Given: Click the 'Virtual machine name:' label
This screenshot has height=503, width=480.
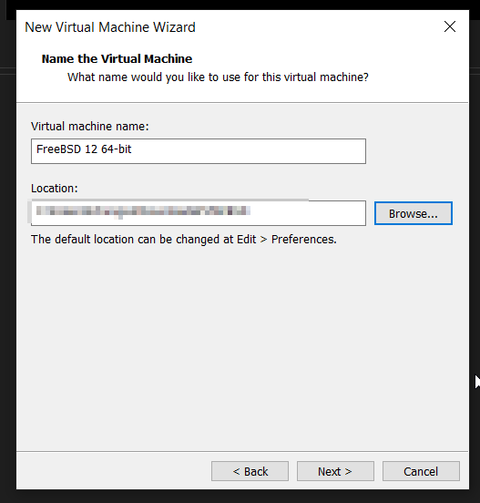Looking at the screenshot, I should 90,127.
